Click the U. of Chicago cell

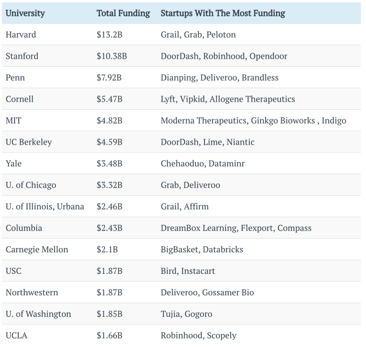(31, 185)
